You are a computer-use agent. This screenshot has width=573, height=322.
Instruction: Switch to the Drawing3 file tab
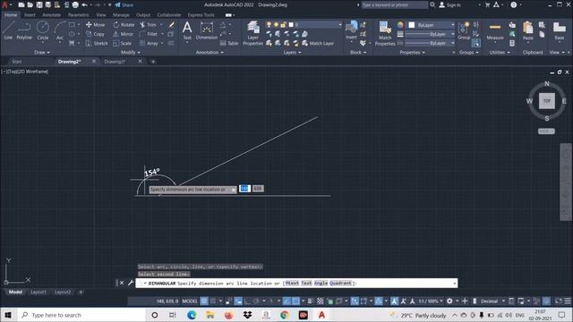pos(115,62)
